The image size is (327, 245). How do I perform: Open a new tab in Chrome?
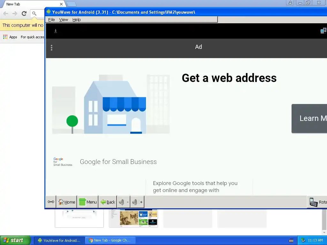click(x=72, y=4)
